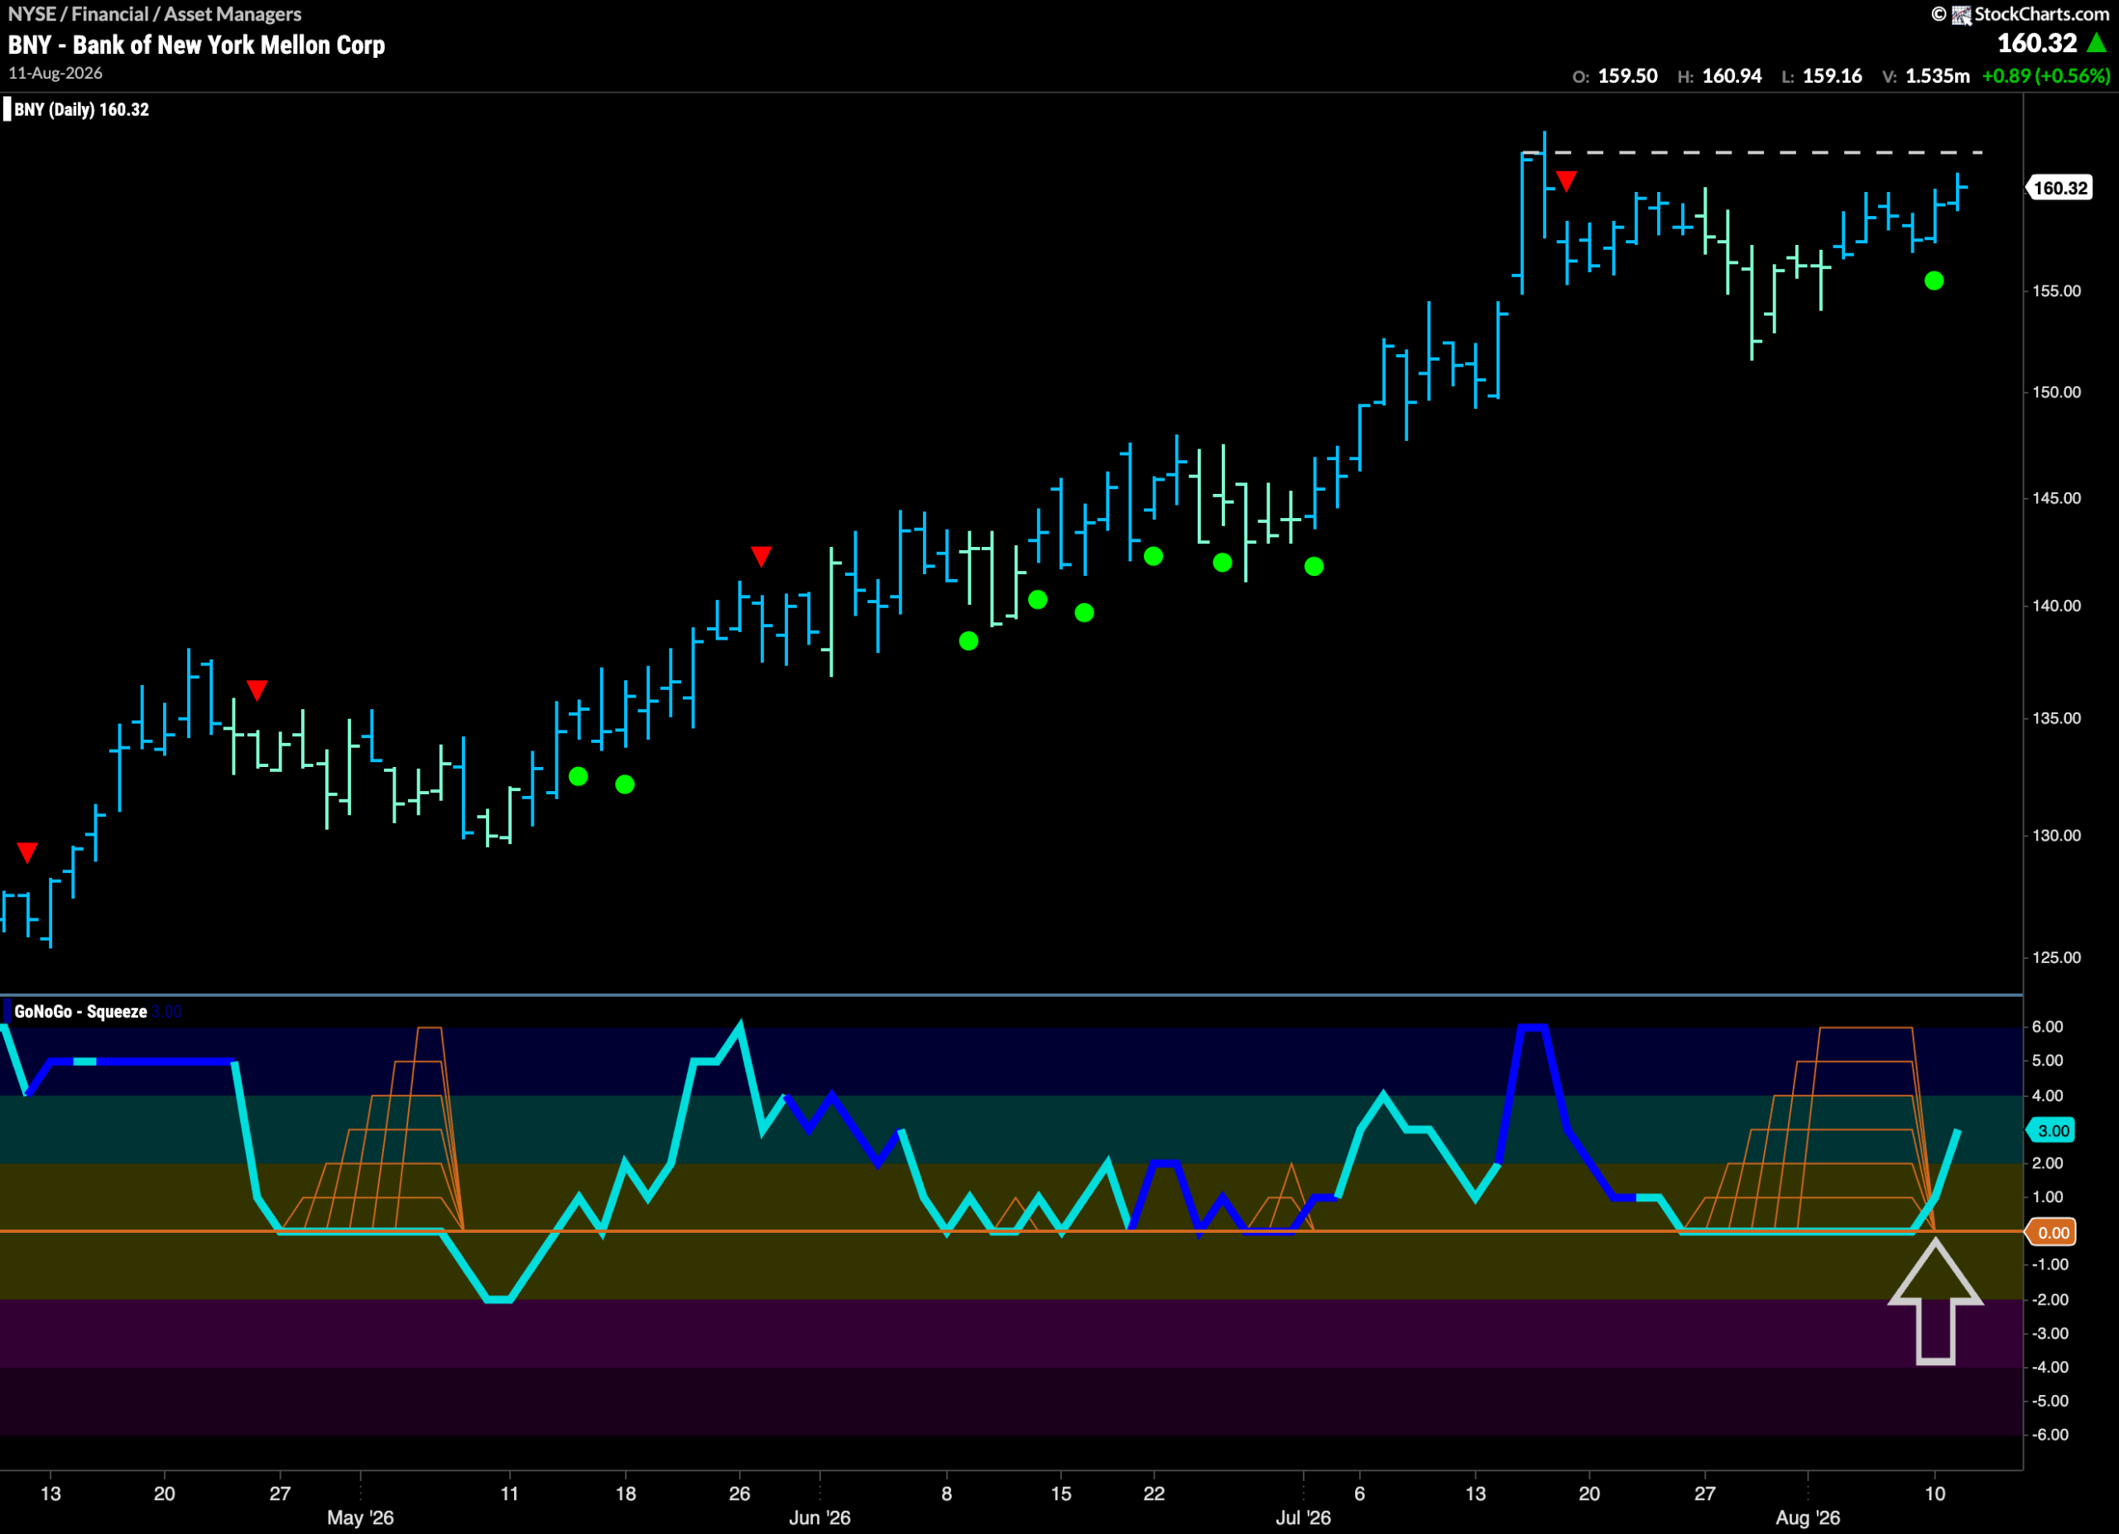
Task: Click the Jun '26 date axis label
Action: tap(819, 1518)
